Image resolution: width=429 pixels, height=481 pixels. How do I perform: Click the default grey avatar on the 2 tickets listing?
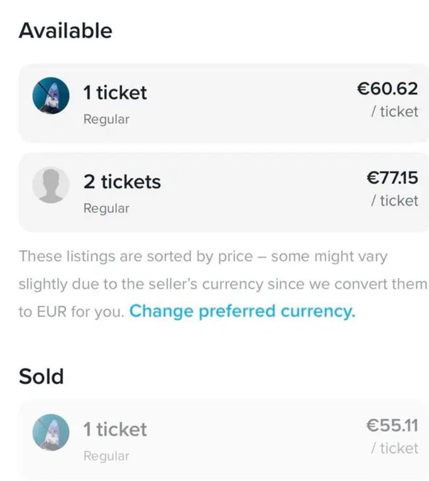(51, 185)
